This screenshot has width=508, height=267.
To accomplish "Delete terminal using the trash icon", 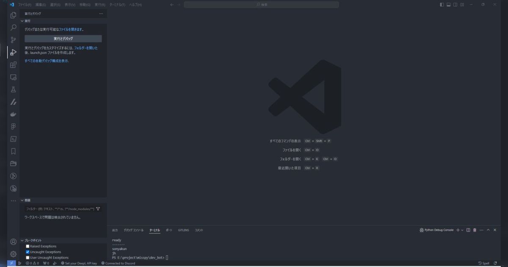I will click(475, 230).
